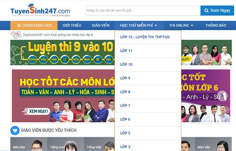
Task: Choose Lớp 3 from the dropdown
Action: 148,146
